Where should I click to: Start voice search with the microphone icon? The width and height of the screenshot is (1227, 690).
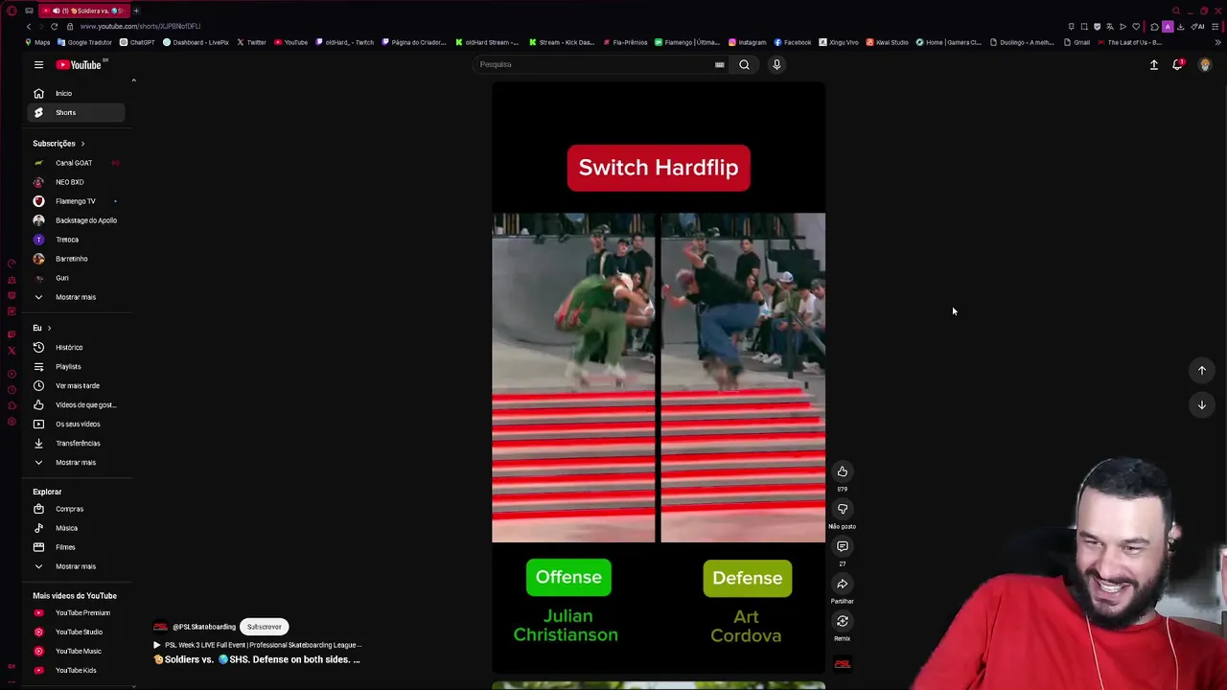click(776, 64)
